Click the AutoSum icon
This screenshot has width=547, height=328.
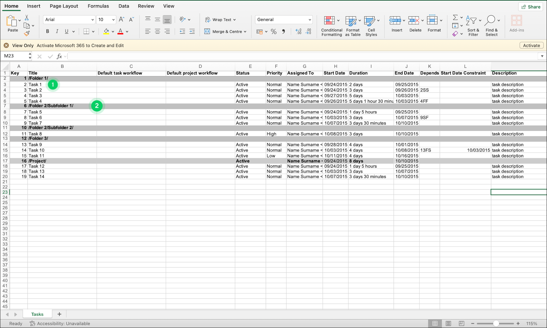(455, 18)
